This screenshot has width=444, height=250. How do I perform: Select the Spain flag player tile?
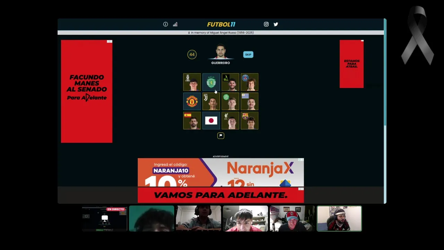192,120
